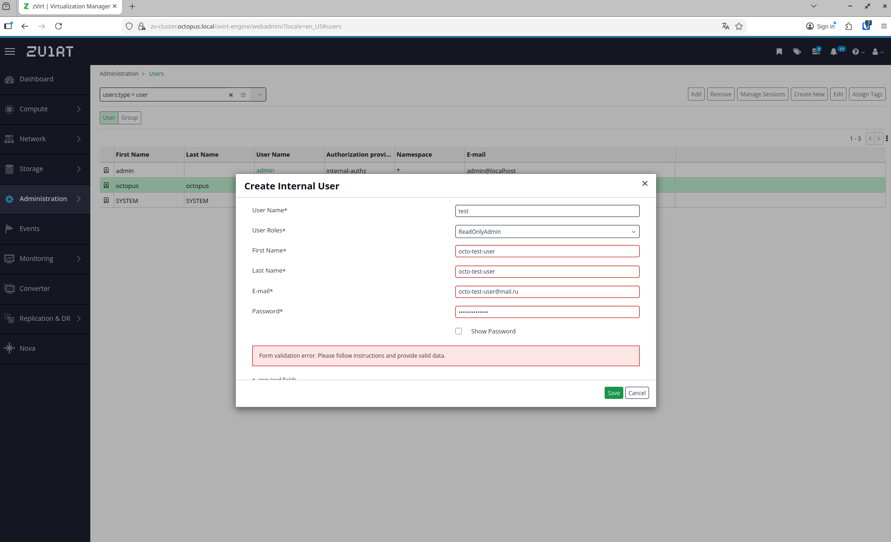Click the First Name field
The image size is (891, 542).
coord(547,251)
